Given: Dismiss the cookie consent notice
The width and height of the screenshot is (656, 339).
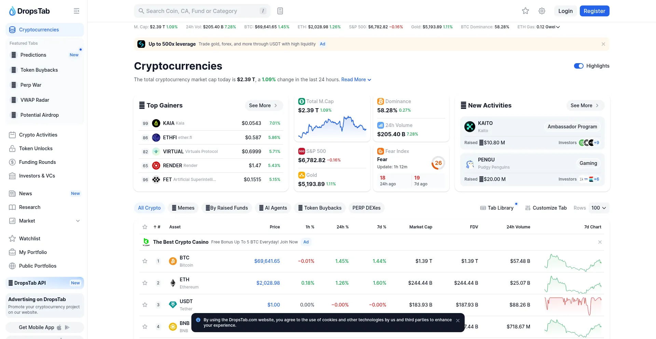Looking at the screenshot, I should [x=458, y=321].
